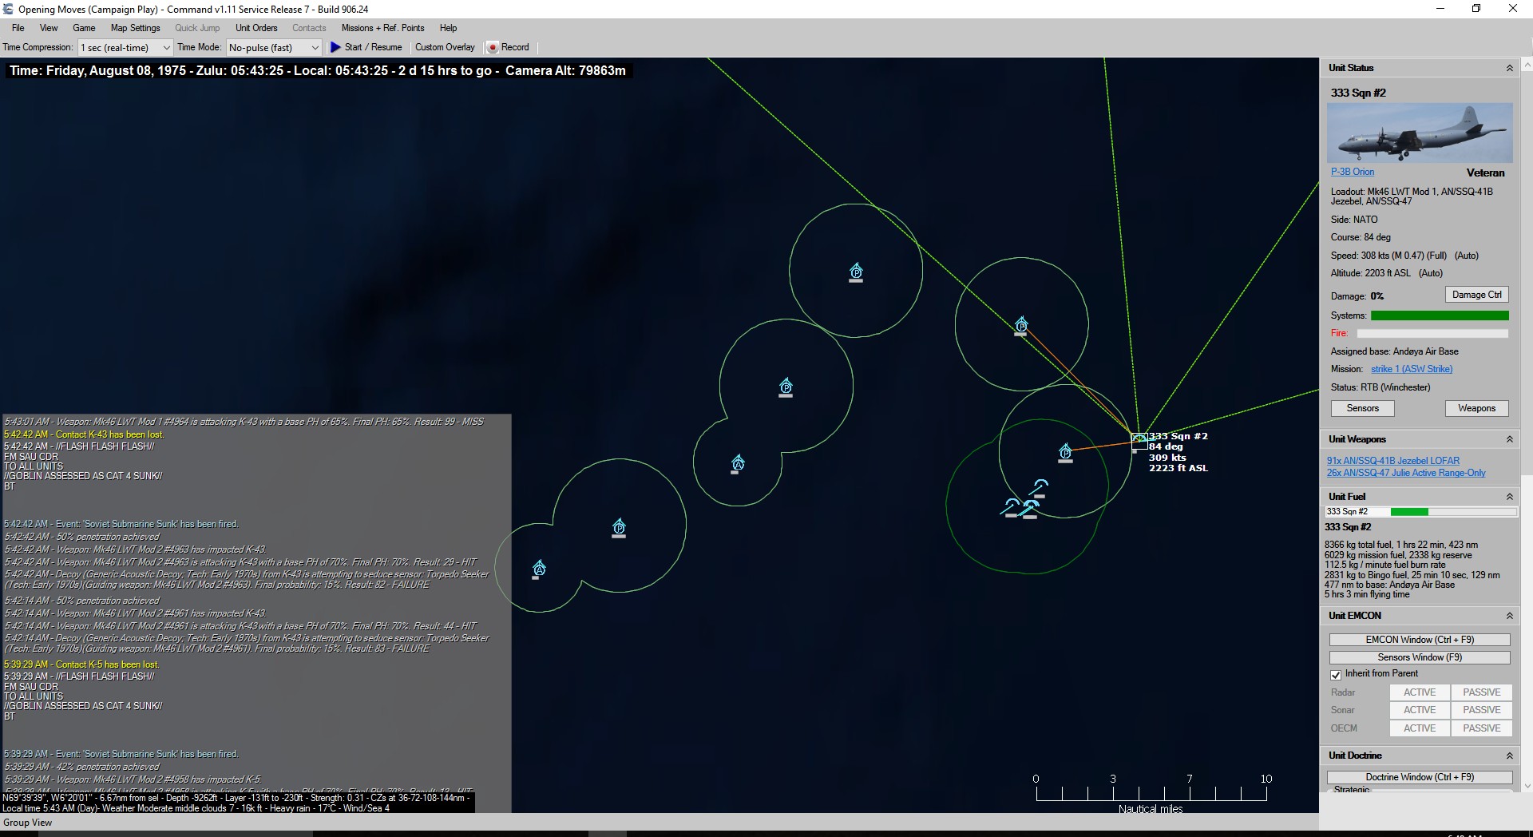Open the Doctrine Window (Ctrl + F9)
1533x837 pixels.
click(1420, 777)
